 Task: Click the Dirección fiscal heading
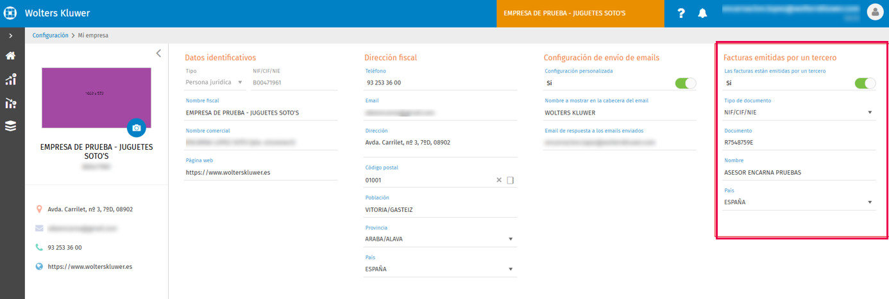pyautogui.click(x=391, y=58)
